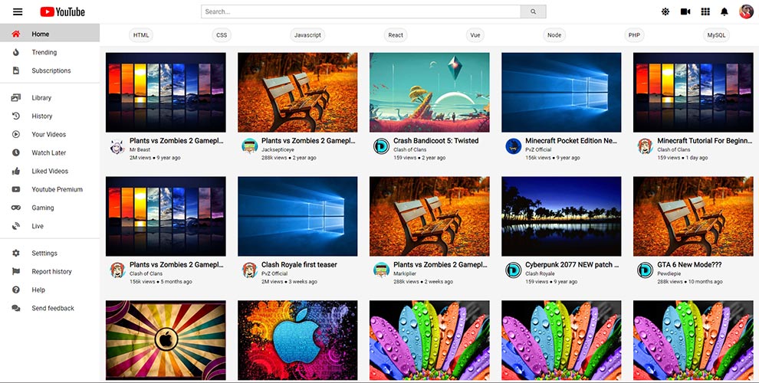Screen dimensions: 759x383
Task: Click the Settings gear icon
Action: [16, 254]
